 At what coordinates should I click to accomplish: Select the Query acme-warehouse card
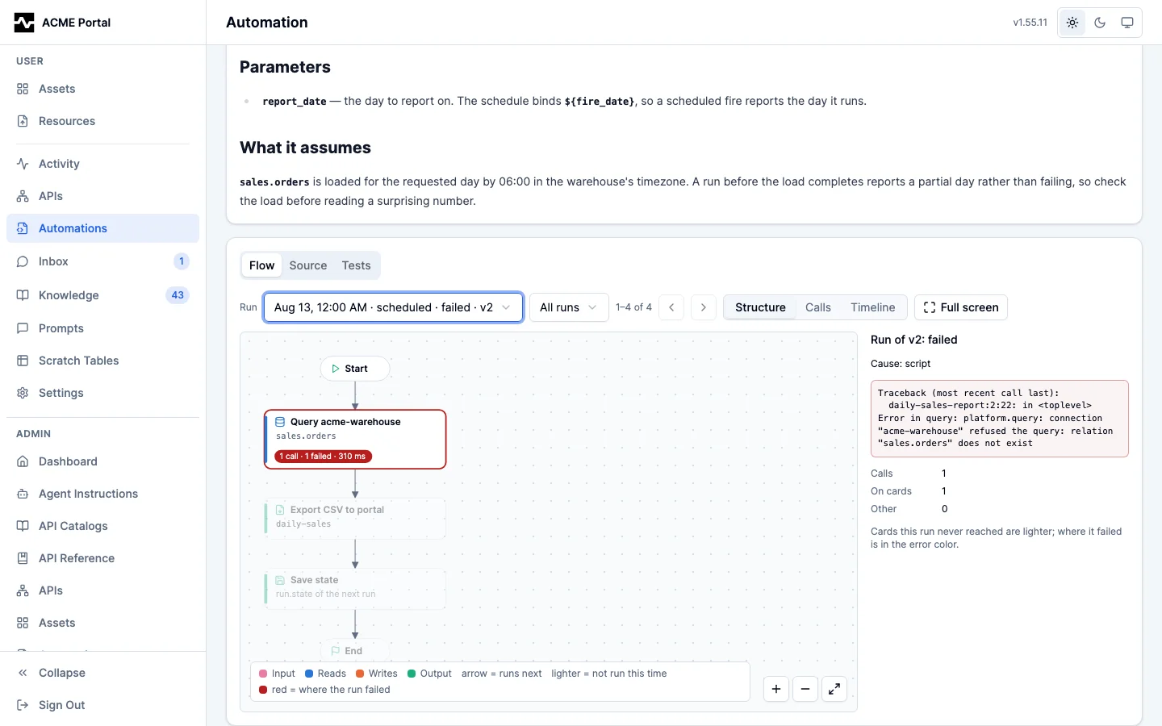point(355,439)
